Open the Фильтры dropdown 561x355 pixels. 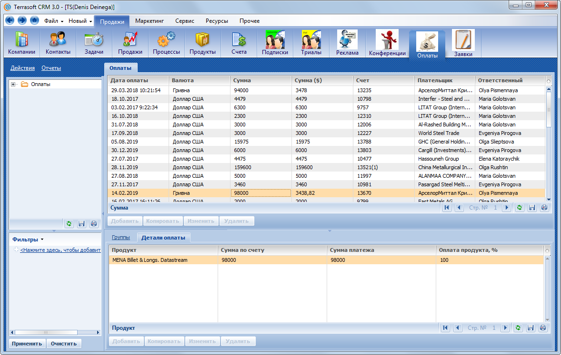click(28, 240)
